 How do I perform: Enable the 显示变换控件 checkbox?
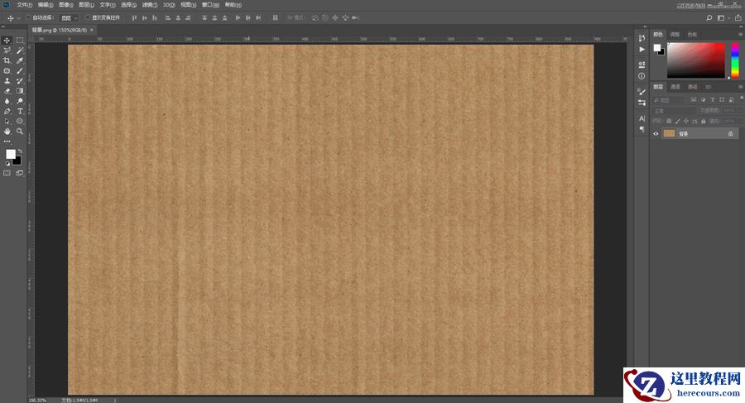pos(88,17)
